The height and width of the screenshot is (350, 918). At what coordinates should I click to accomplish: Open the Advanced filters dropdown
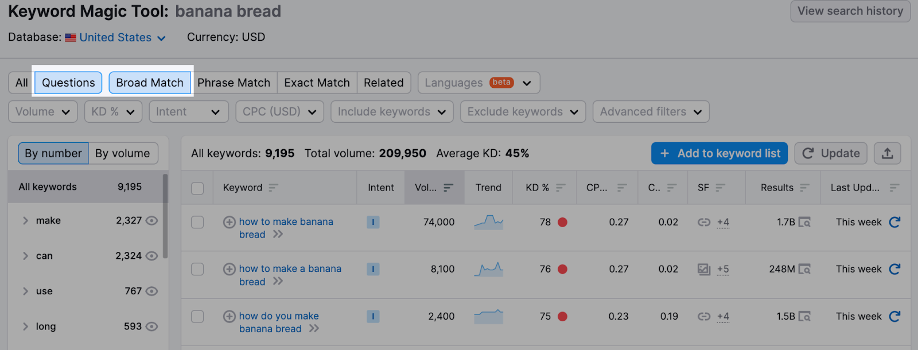(651, 112)
